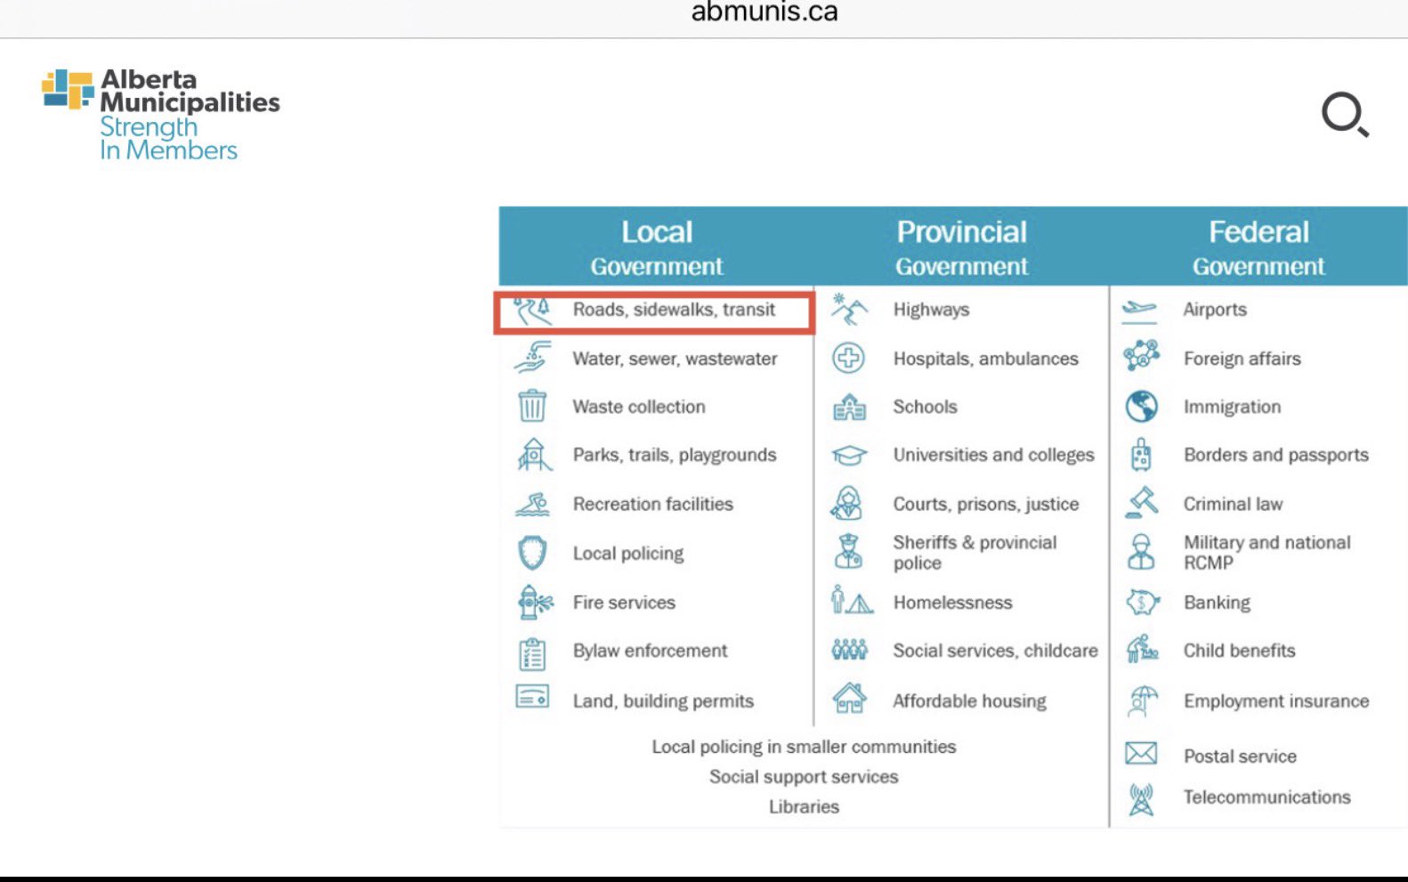Select the 'Telecommunications' text
This screenshot has width=1408, height=882.
click(x=1266, y=797)
